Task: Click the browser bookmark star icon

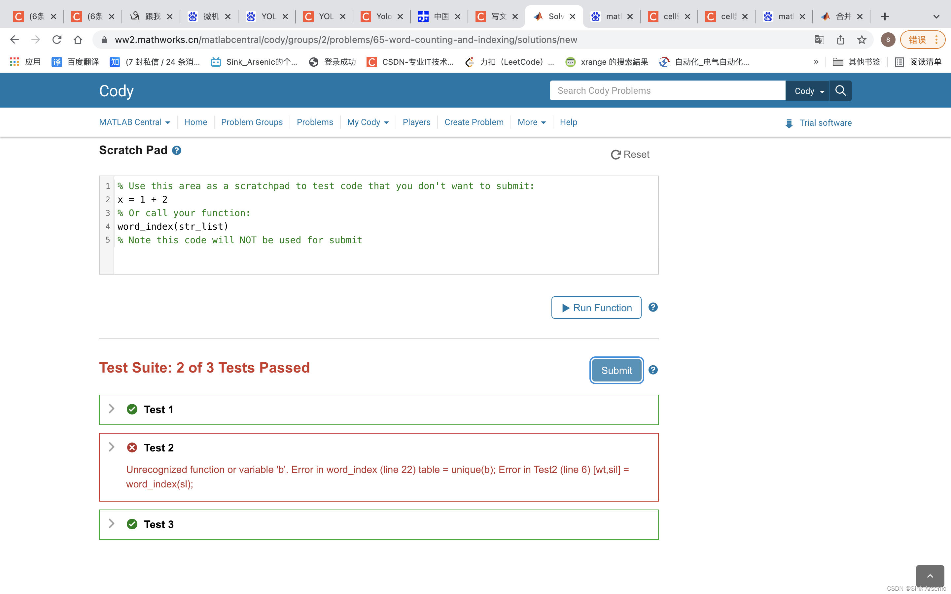Action: 861,39
